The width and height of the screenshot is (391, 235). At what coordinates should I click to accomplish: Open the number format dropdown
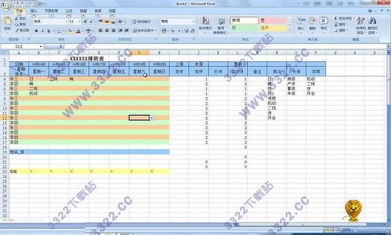(193, 22)
